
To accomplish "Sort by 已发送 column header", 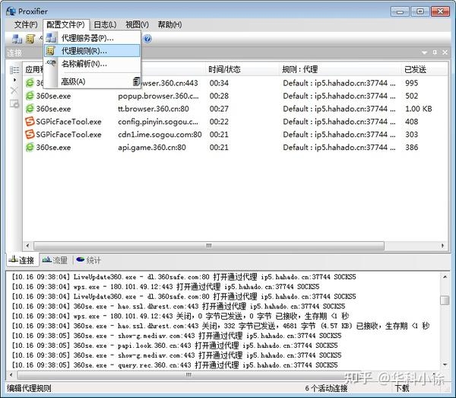I will pos(423,69).
